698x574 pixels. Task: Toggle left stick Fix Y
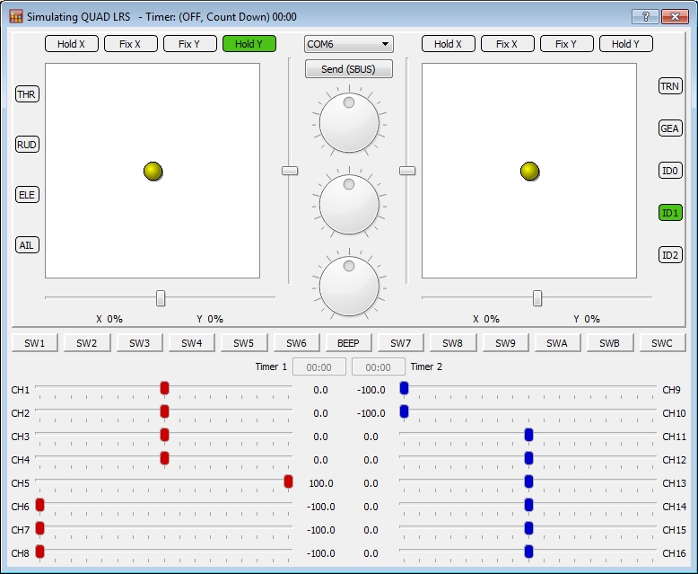[189, 44]
